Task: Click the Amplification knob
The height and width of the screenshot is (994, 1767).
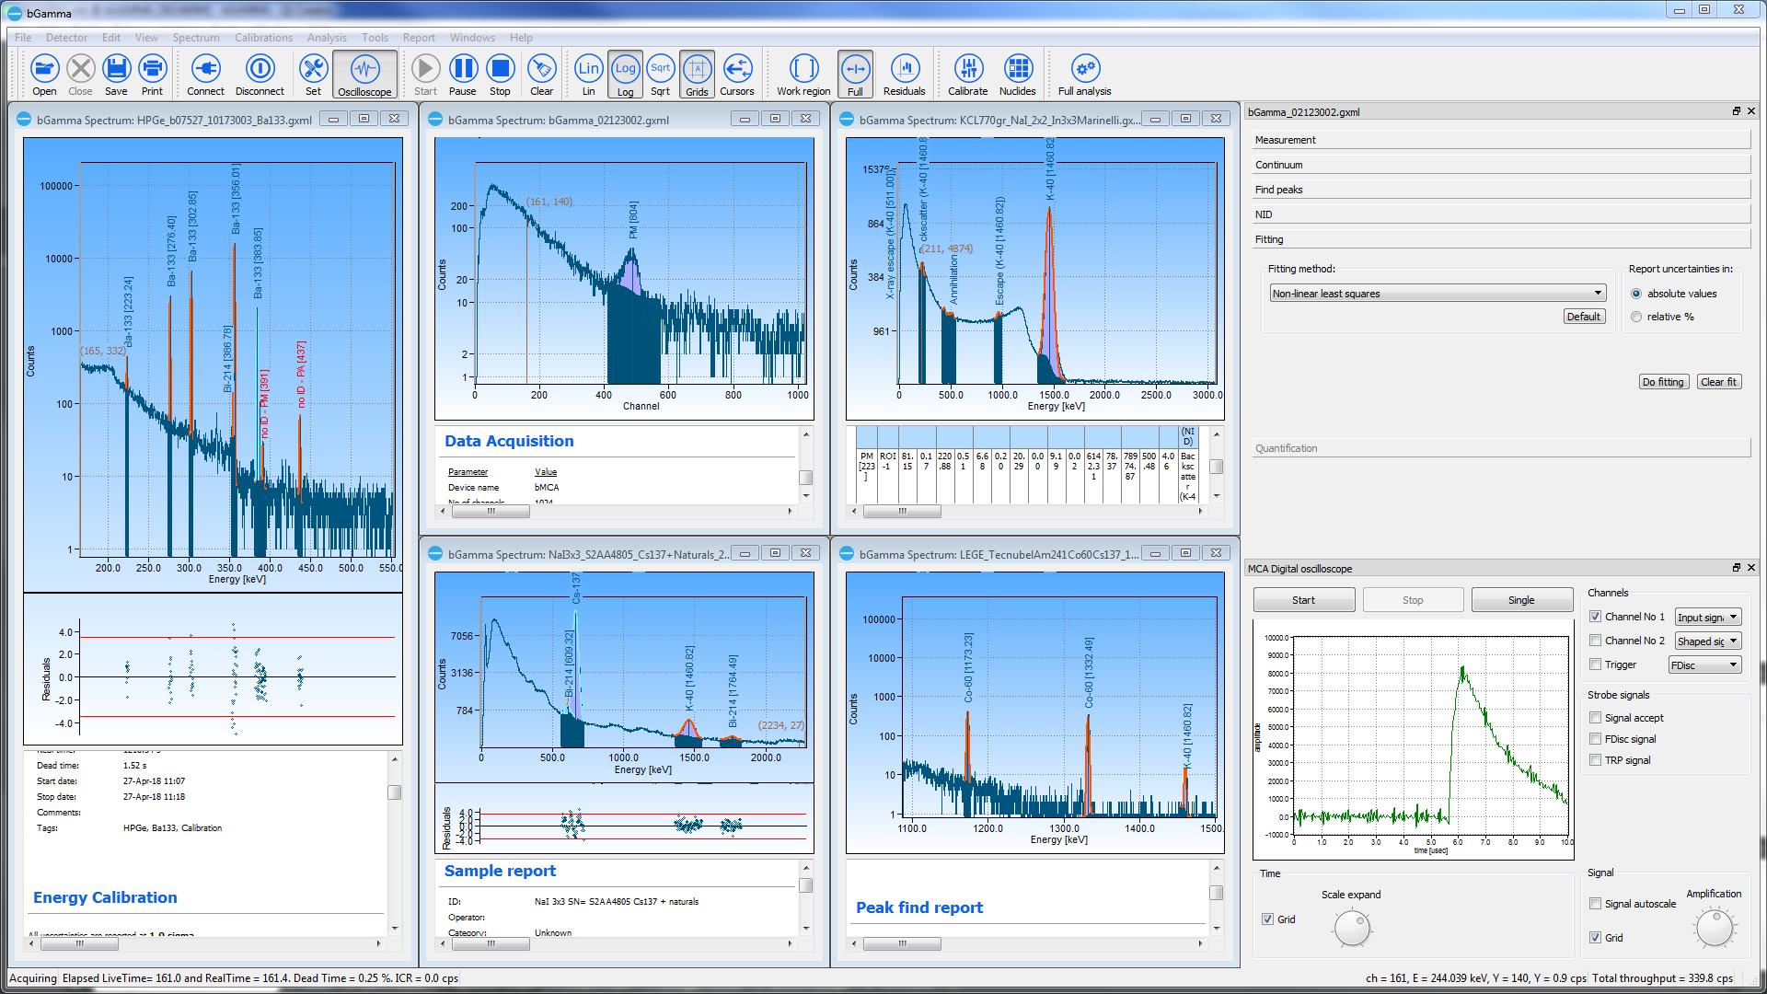Action: (x=1714, y=927)
